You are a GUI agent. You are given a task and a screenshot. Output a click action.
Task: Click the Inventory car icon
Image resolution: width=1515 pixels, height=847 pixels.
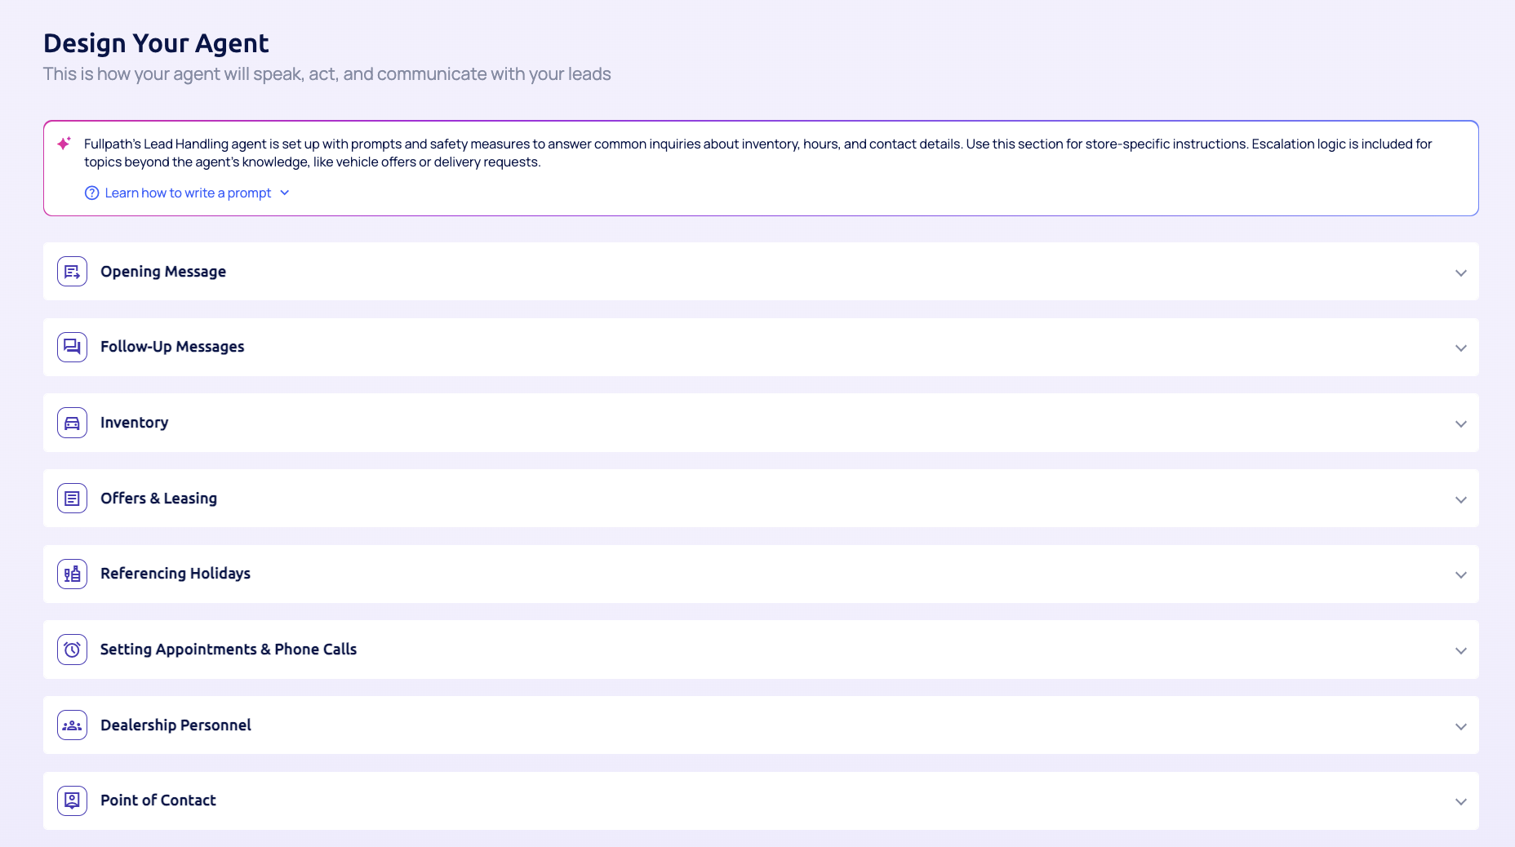pyautogui.click(x=72, y=423)
